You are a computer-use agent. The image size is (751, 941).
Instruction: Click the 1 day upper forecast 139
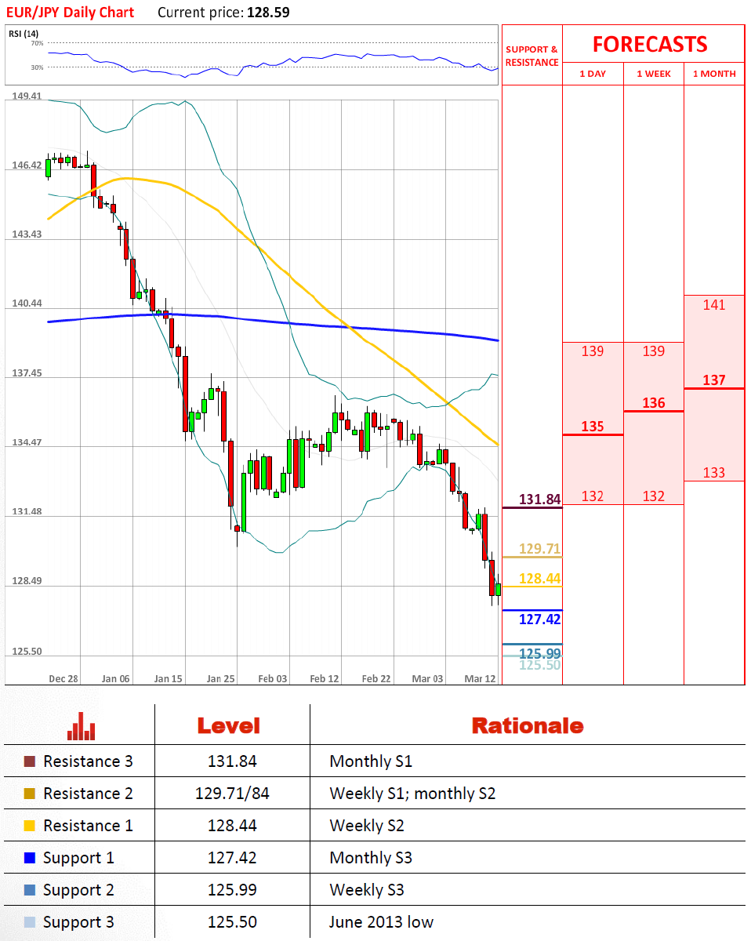coord(593,351)
